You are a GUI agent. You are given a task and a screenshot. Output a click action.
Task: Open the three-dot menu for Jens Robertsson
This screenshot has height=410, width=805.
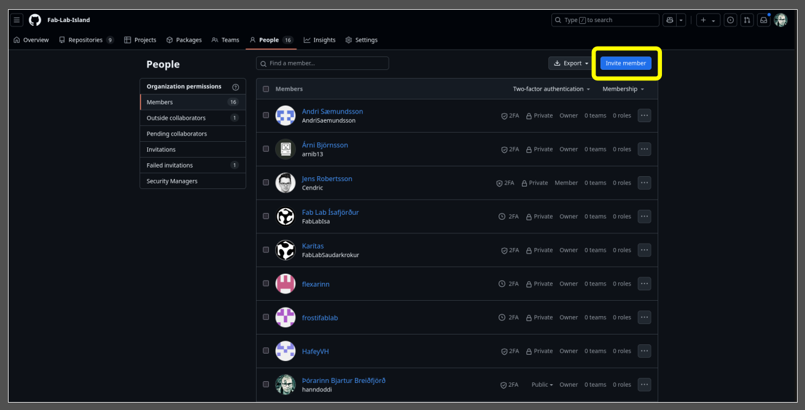(644, 183)
